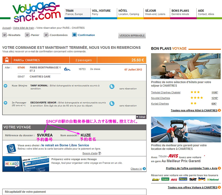Click the Sixt logo
Image resolution: width=222 pixels, height=195 pixels.
point(193,179)
